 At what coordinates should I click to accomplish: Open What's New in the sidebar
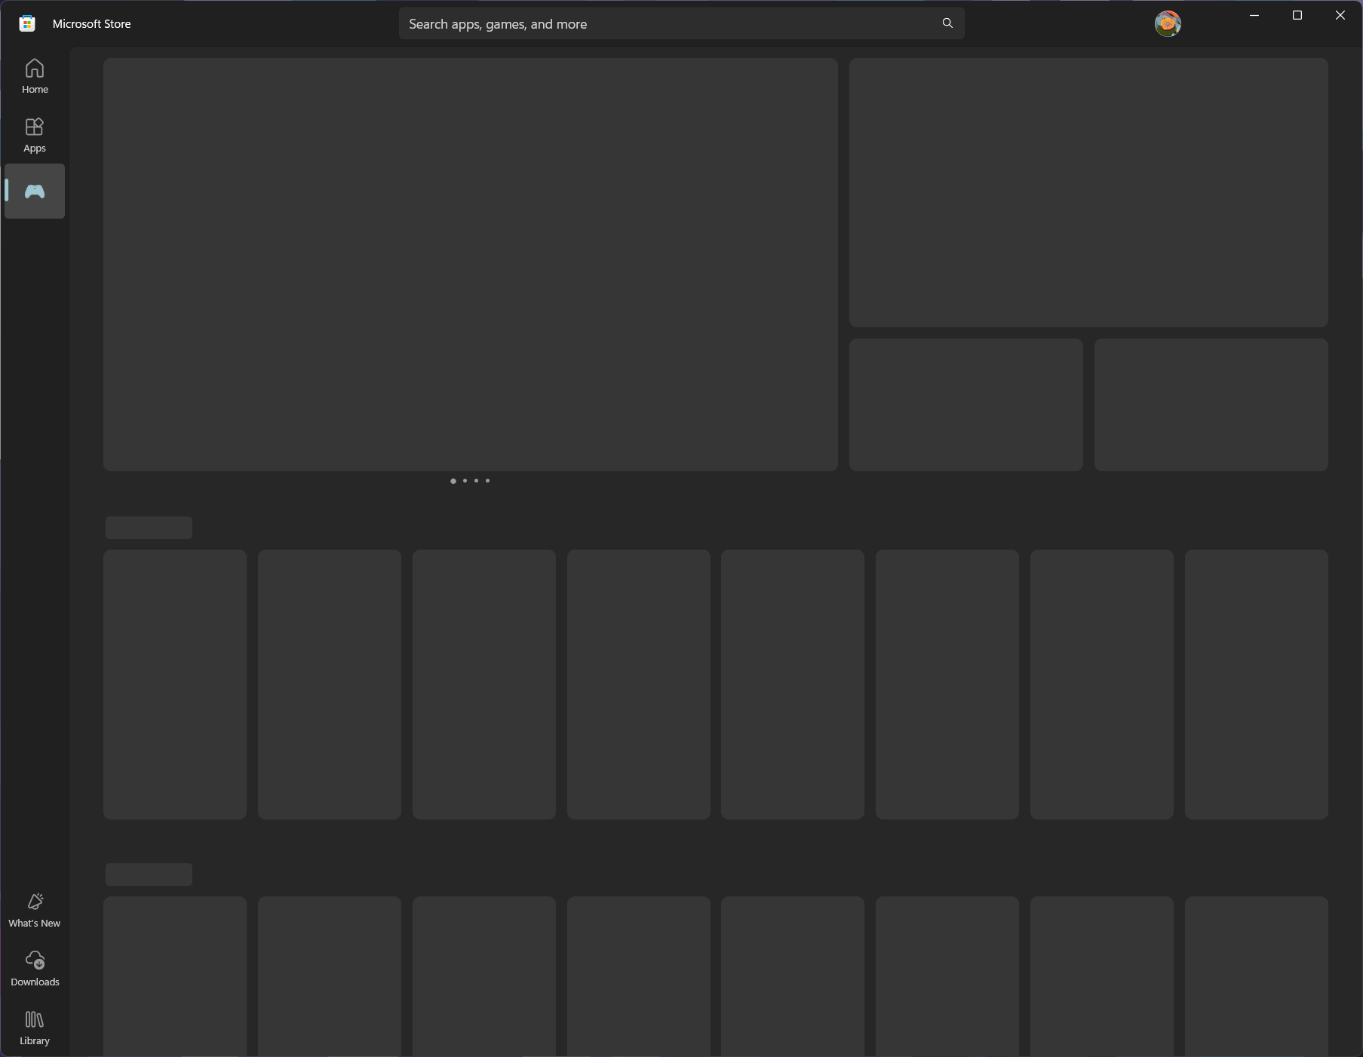click(35, 910)
